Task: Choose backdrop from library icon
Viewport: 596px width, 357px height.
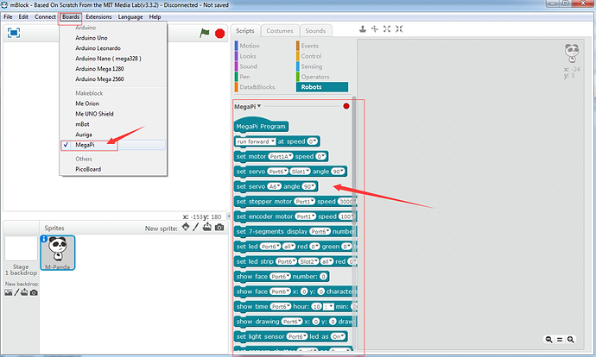Action: [9, 292]
